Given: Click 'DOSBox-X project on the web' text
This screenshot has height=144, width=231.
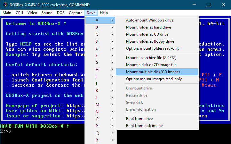Looking at the screenshot, I should (x=44, y=95).
